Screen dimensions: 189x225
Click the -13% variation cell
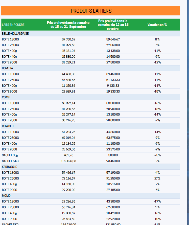157,109
